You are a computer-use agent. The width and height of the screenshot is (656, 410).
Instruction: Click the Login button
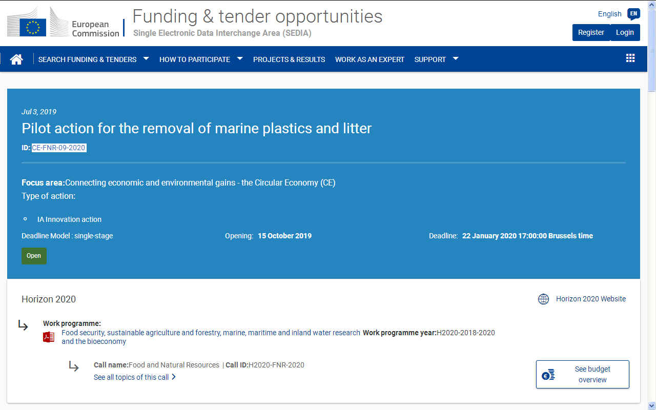pyautogui.click(x=625, y=32)
